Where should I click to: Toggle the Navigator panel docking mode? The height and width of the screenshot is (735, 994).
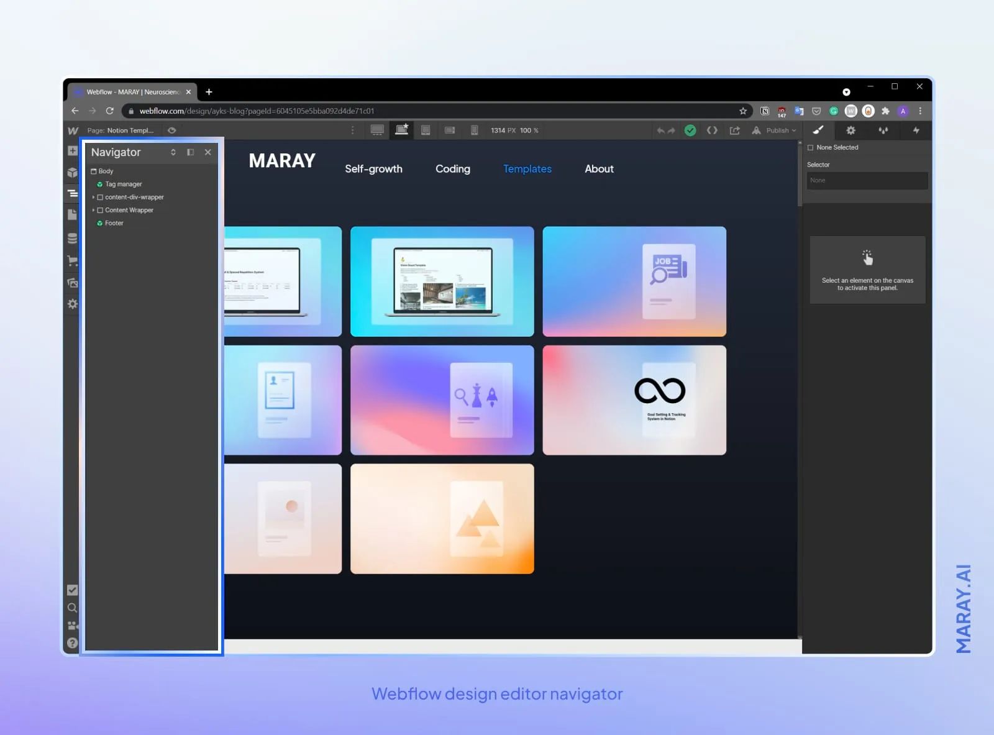pyautogui.click(x=190, y=152)
